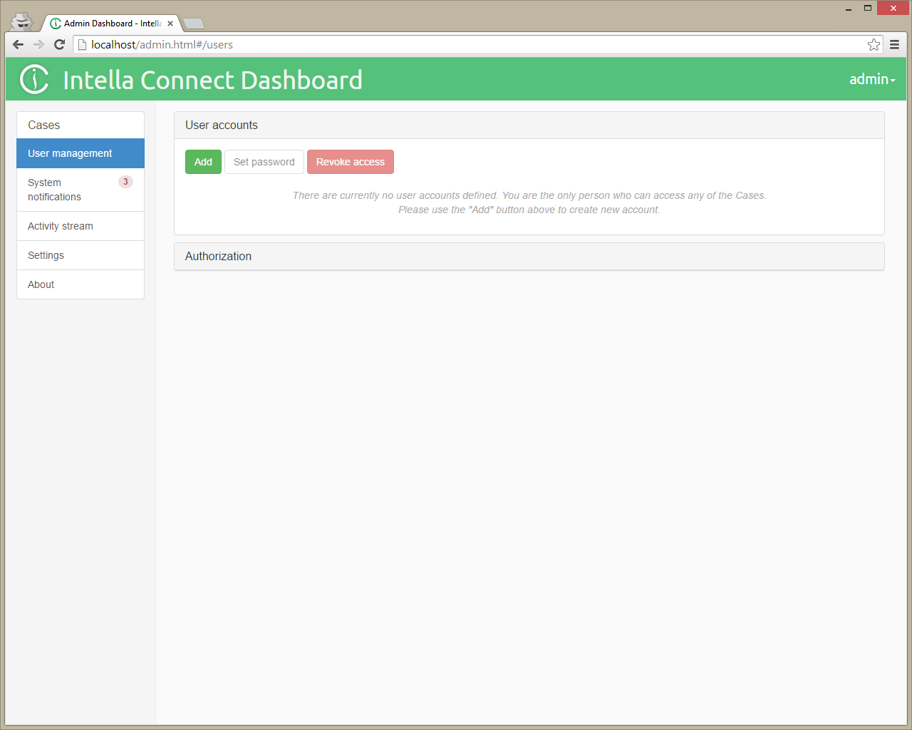This screenshot has height=730, width=912.
Task: Open the admin user dropdown
Action: tap(871, 79)
